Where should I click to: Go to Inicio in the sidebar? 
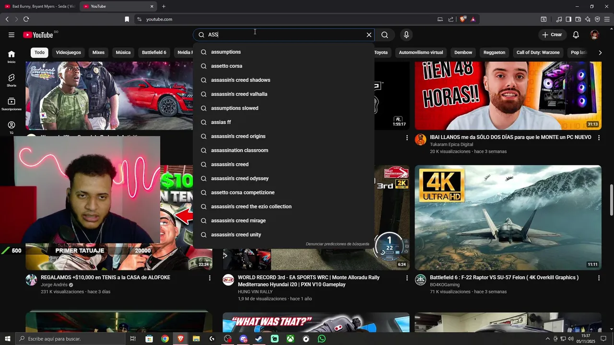click(x=12, y=57)
